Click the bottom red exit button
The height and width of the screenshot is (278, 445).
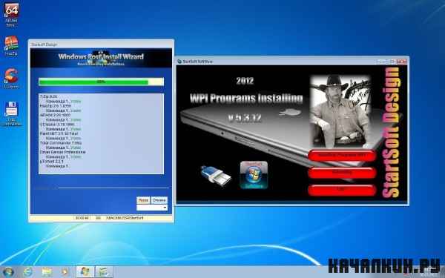pos(342,190)
